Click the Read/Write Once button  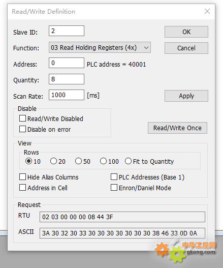(x=177, y=128)
